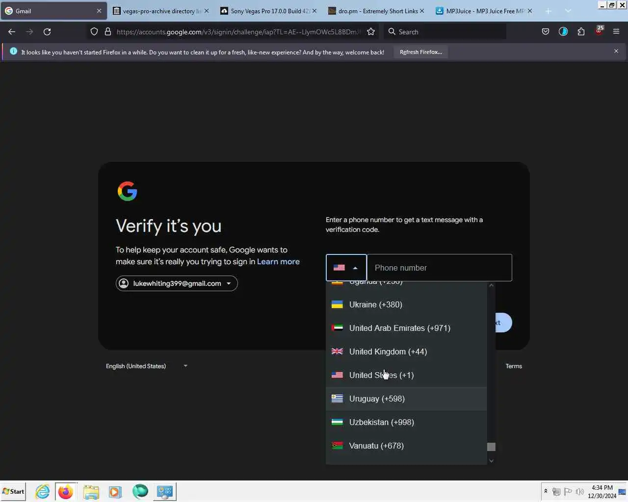Open the Action Center flag tray icon
The height and width of the screenshot is (502, 628).
pyautogui.click(x=568, y=491)
